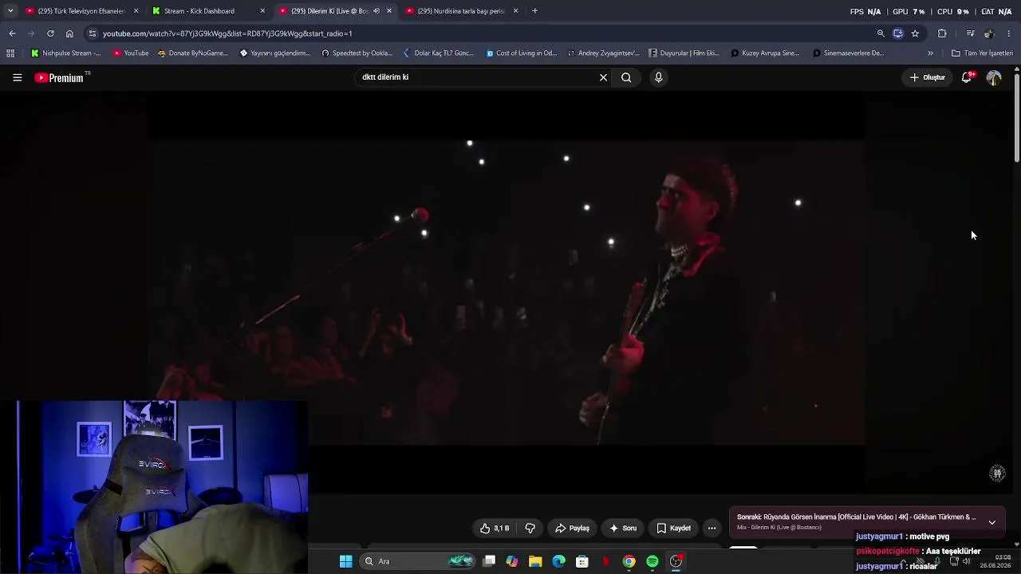
Task: Open a new browser tab
Action: pos(534,11)
